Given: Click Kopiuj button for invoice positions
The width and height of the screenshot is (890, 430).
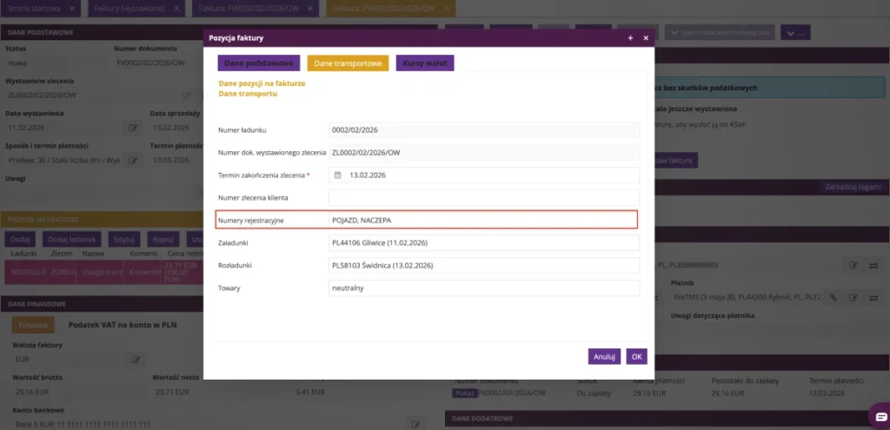Looking at the screenshot, I should [163, 239].
